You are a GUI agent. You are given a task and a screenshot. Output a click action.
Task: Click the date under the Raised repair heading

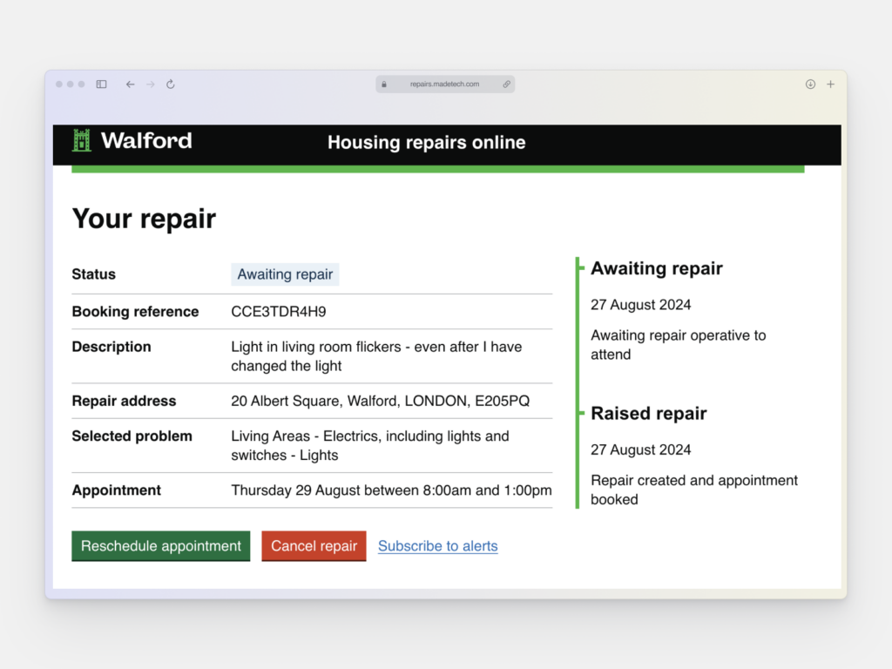[640, 450]
